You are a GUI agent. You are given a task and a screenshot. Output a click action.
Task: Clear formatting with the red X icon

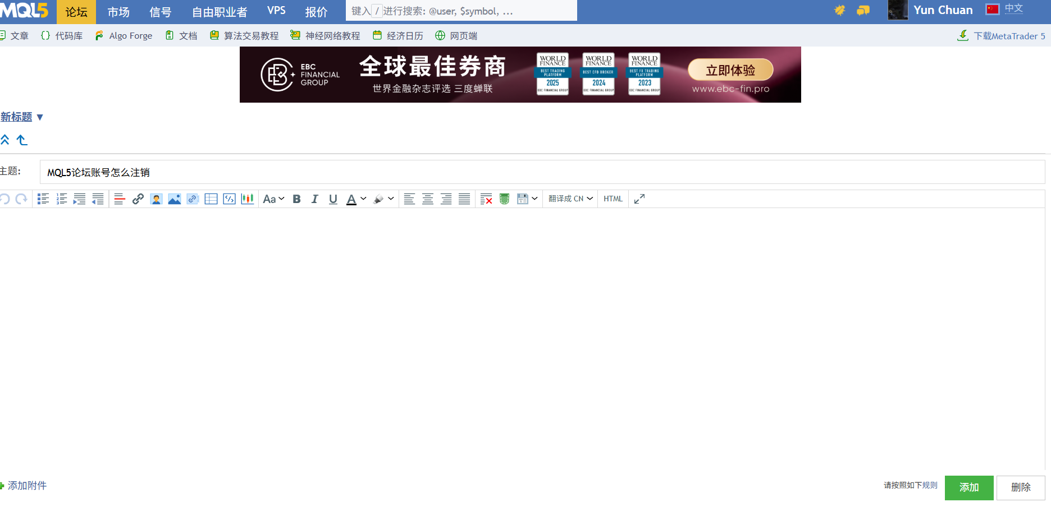[486, 199]
